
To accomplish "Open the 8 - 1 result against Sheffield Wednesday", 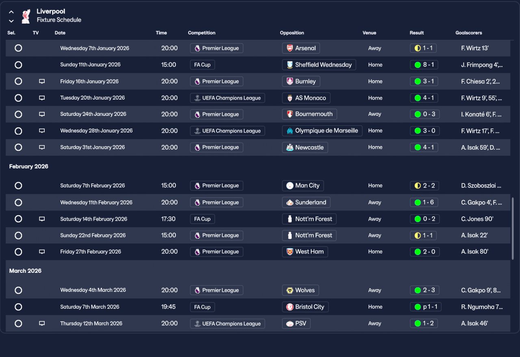I will pyautogui.click(x=424, y=65).
